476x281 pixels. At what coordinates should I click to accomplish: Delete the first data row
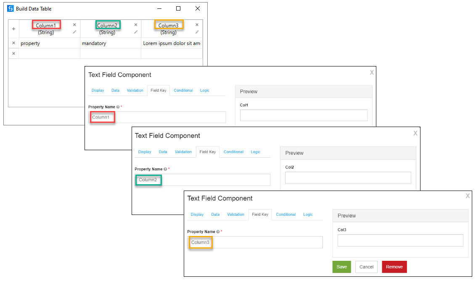pos(13,43)
